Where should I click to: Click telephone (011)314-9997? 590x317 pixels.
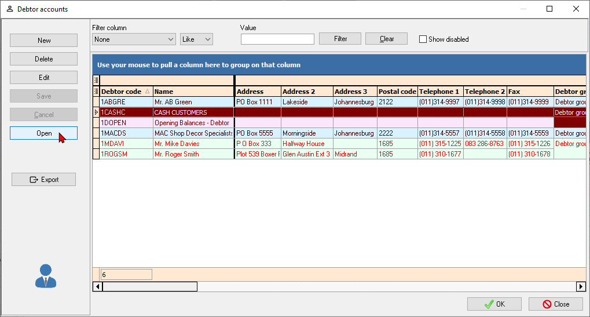(x=441, y=102)
